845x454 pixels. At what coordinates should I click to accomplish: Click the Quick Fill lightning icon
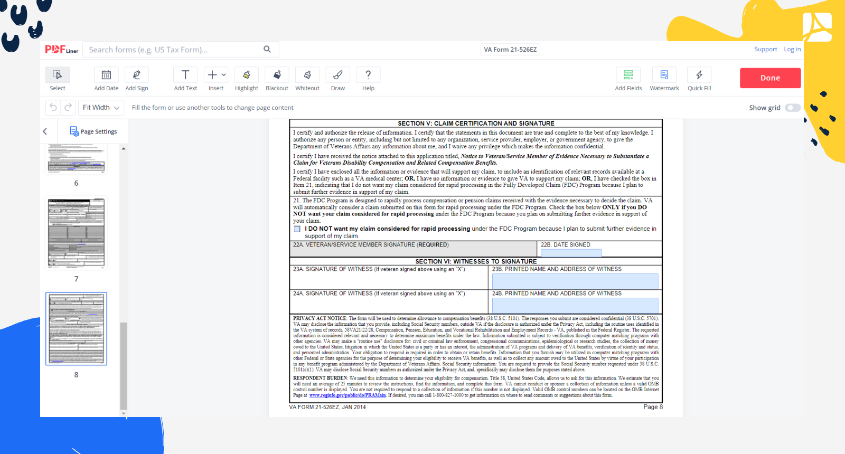pos(699,75)
